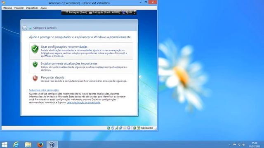Viewport: 264px width, 148px height.
Task: Open Action Center flag icon in tray
Action: [234, 145]
